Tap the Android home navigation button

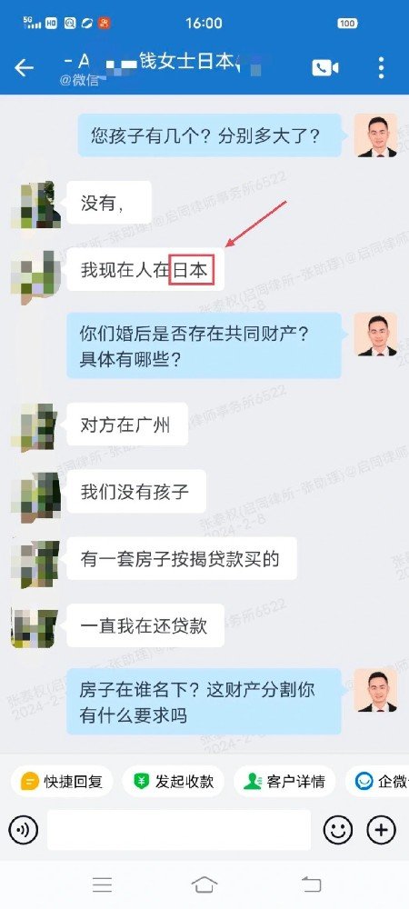pos(204,884)
